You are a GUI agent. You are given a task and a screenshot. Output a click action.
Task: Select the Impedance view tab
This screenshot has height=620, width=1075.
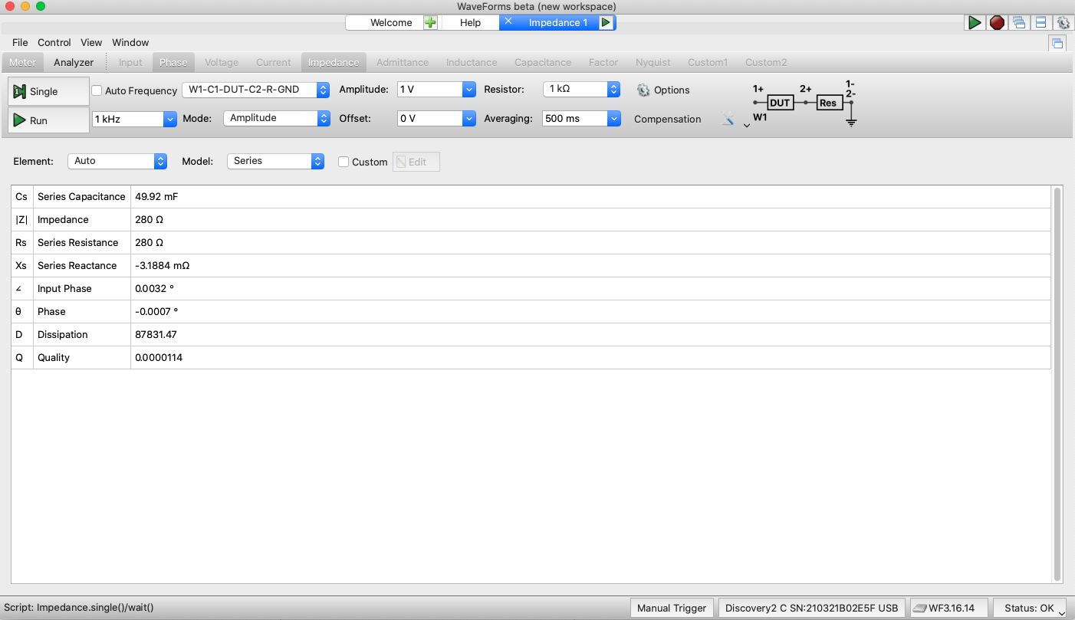coord(334,63)
